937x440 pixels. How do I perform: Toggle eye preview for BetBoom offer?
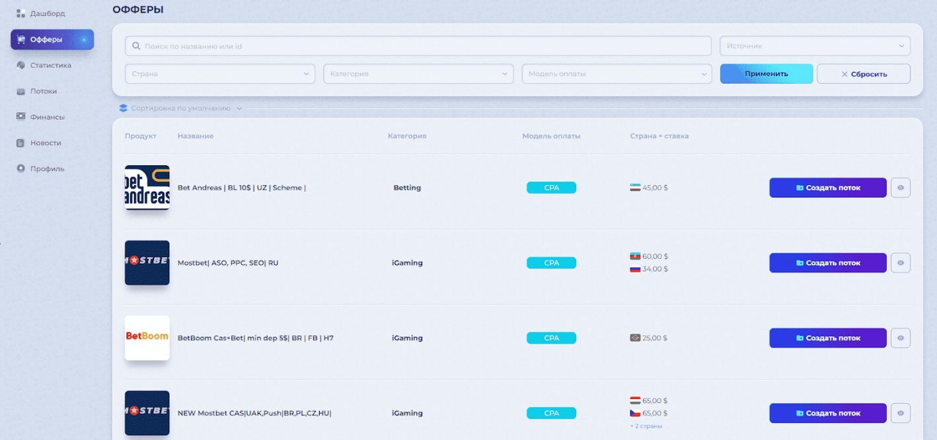click(x=901, y=338)
